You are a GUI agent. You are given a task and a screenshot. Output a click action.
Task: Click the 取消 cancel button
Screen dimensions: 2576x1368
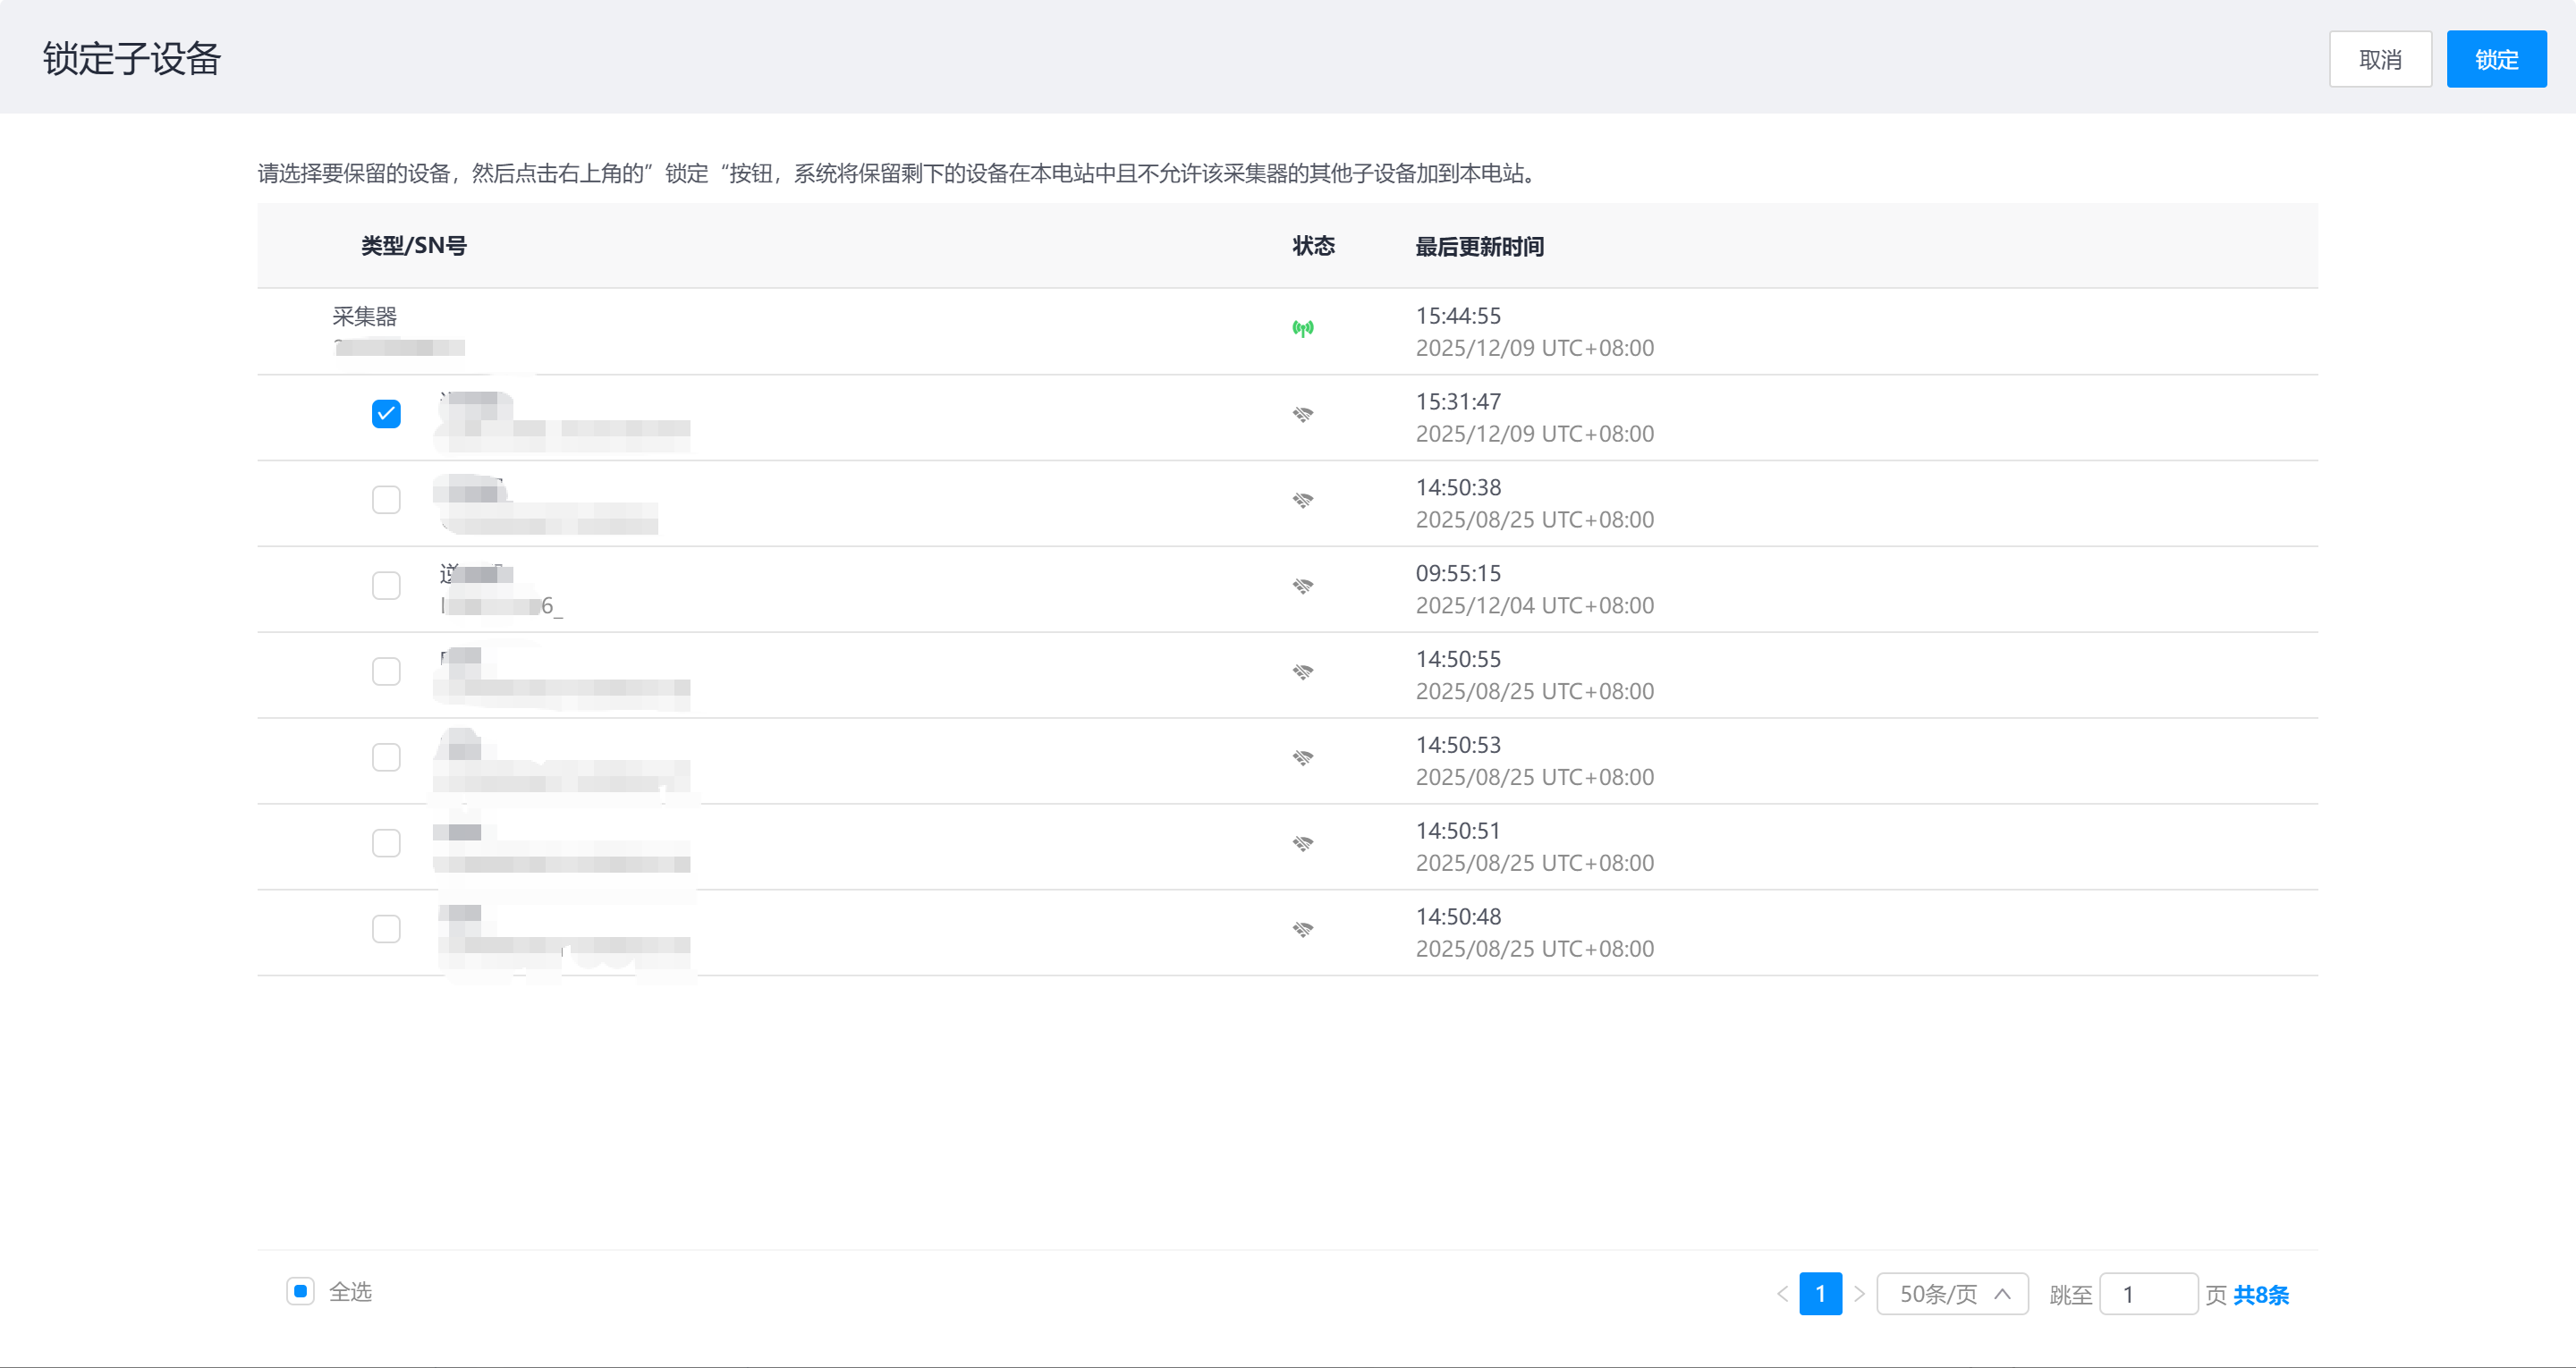(x=2379, y=60)
